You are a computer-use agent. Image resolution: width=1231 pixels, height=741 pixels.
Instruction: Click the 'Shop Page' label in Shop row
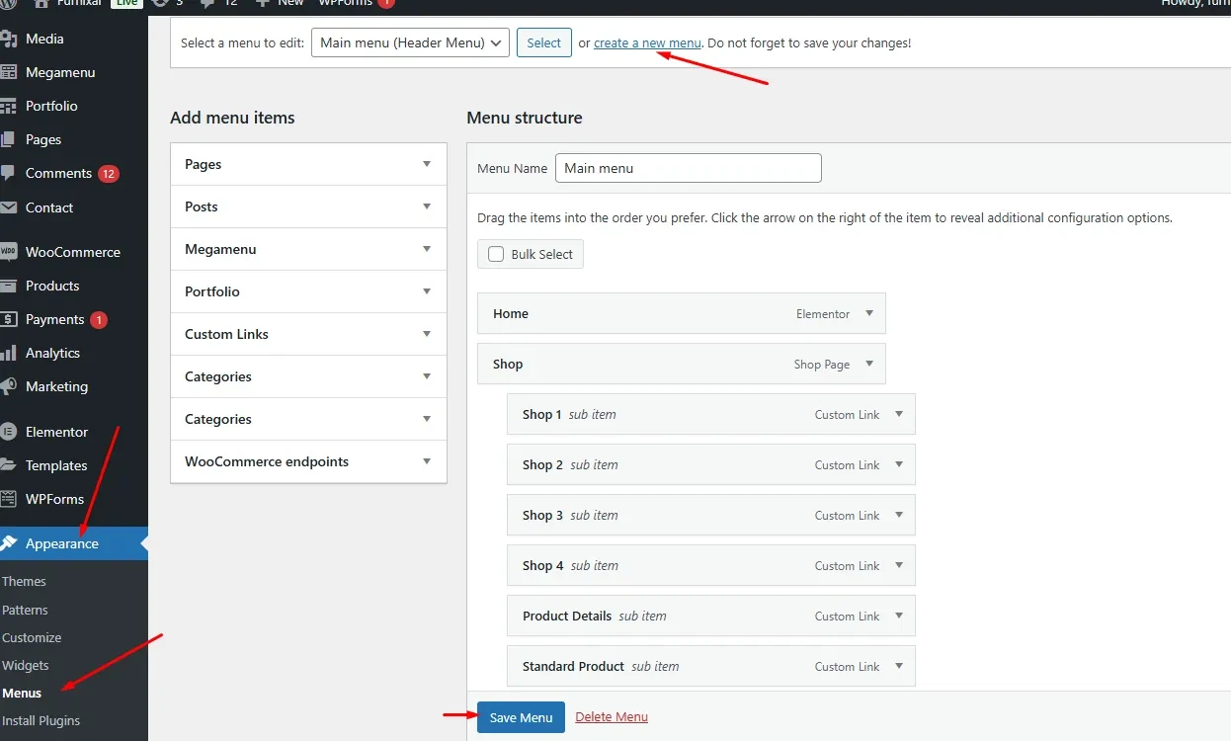click(822, 364)
